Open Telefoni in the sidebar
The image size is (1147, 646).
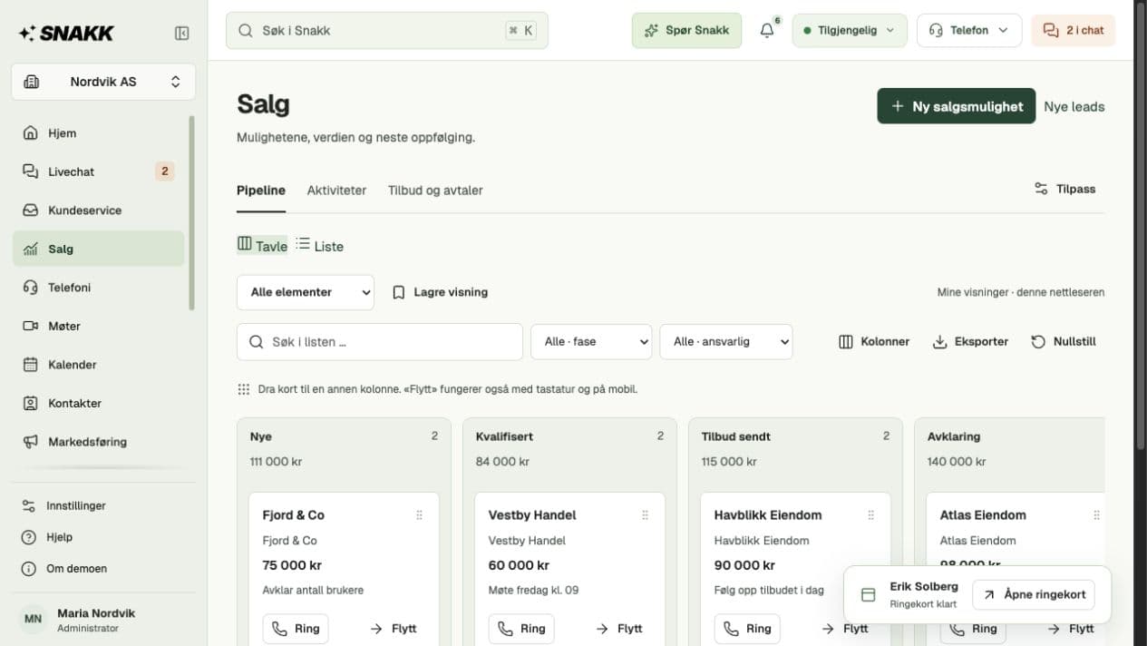(x=98, y=288)
